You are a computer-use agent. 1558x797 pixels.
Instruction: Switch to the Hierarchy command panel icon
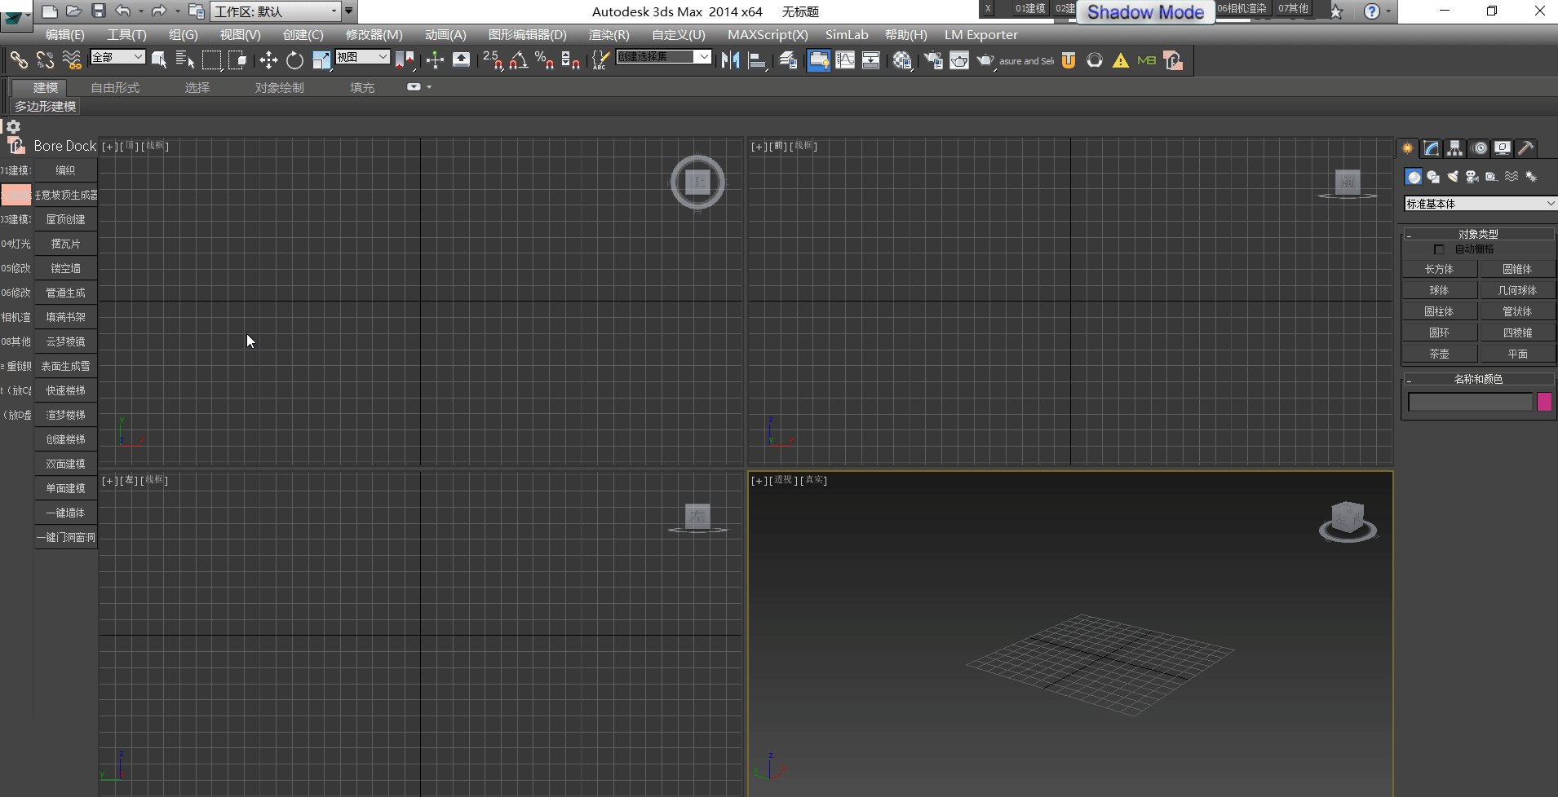pos(1455,148)
